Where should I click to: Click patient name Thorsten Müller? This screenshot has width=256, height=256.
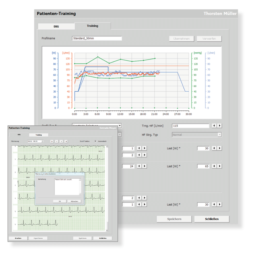point(220,14)
